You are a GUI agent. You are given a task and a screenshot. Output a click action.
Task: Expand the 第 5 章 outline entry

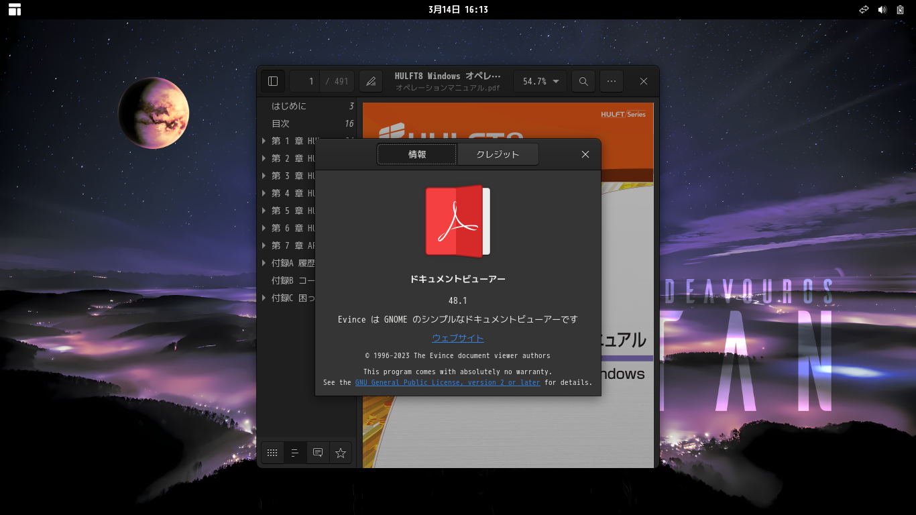coord(264,211)
